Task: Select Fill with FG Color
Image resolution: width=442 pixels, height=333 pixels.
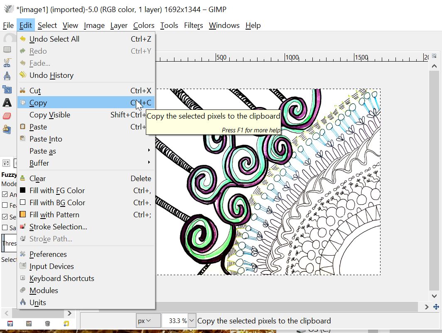Action: click(57, 191)
